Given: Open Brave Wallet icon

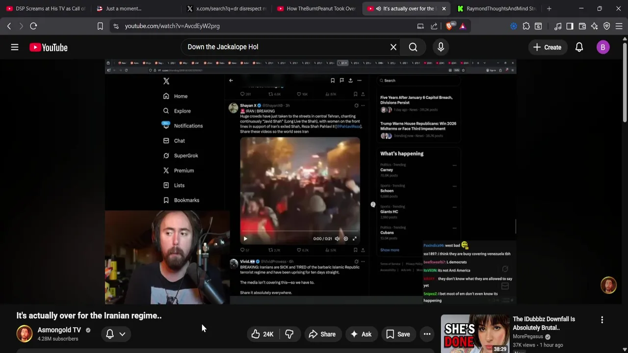Looking at the screenshot, I should pos(582,26).
